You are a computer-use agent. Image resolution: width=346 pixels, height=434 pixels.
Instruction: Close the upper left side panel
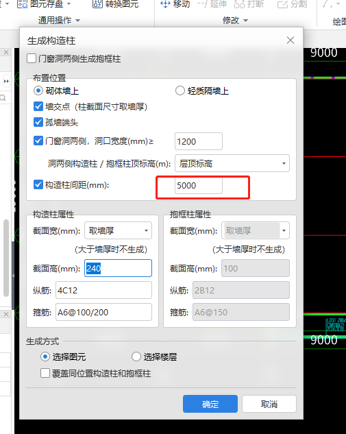point(6,52)
